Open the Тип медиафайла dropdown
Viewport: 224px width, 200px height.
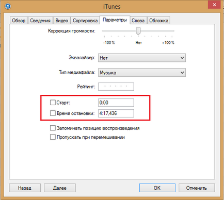point(142,73)
